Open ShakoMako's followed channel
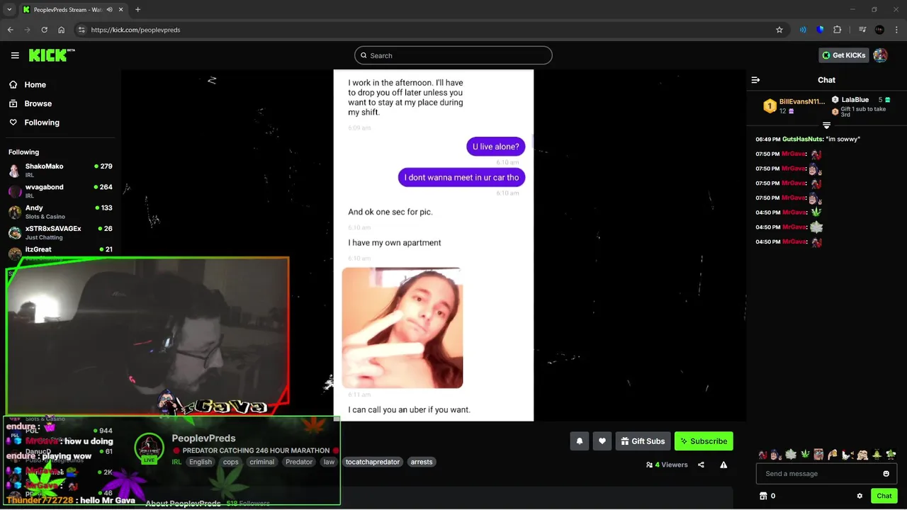The height and width of the screenshot is (510, 907). click(60, 170)
